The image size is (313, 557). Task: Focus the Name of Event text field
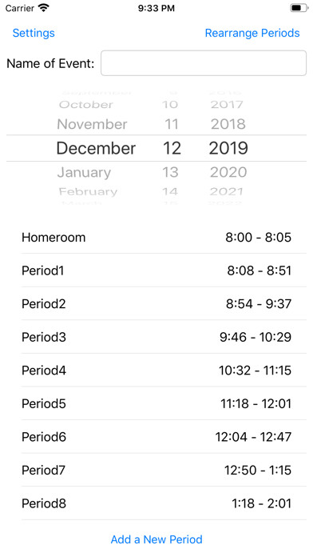point(204,63)
